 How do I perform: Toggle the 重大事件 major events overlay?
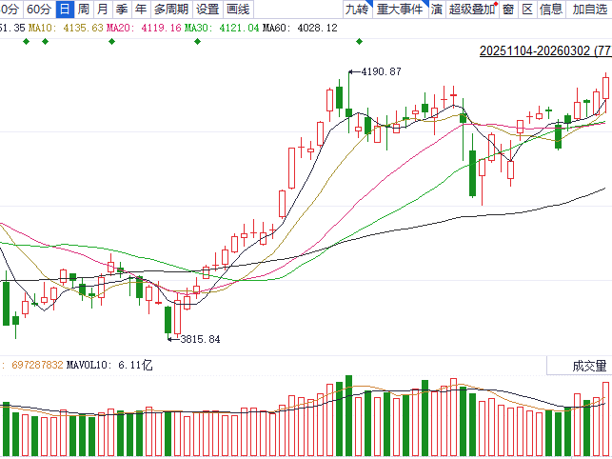click(399, 10)
